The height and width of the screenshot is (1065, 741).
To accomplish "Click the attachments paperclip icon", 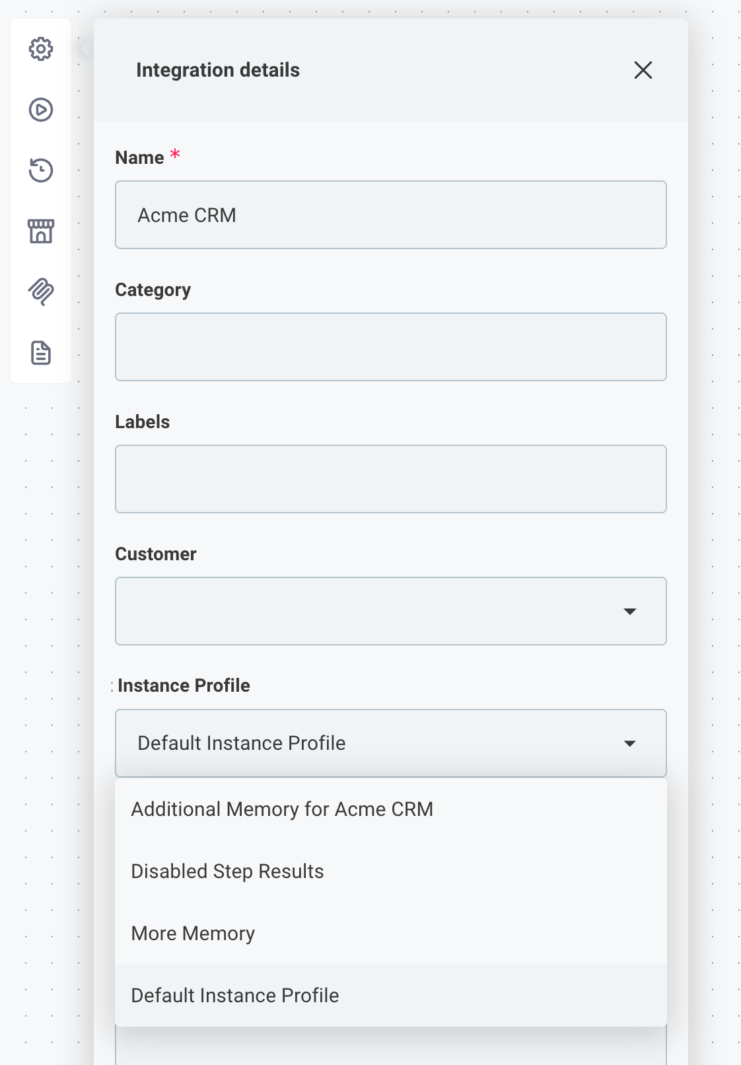I will click(41, 292).
